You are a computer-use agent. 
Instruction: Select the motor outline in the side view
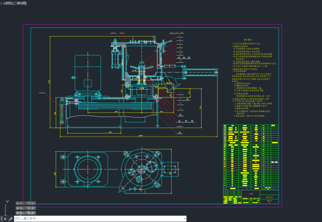coord(88,73)
